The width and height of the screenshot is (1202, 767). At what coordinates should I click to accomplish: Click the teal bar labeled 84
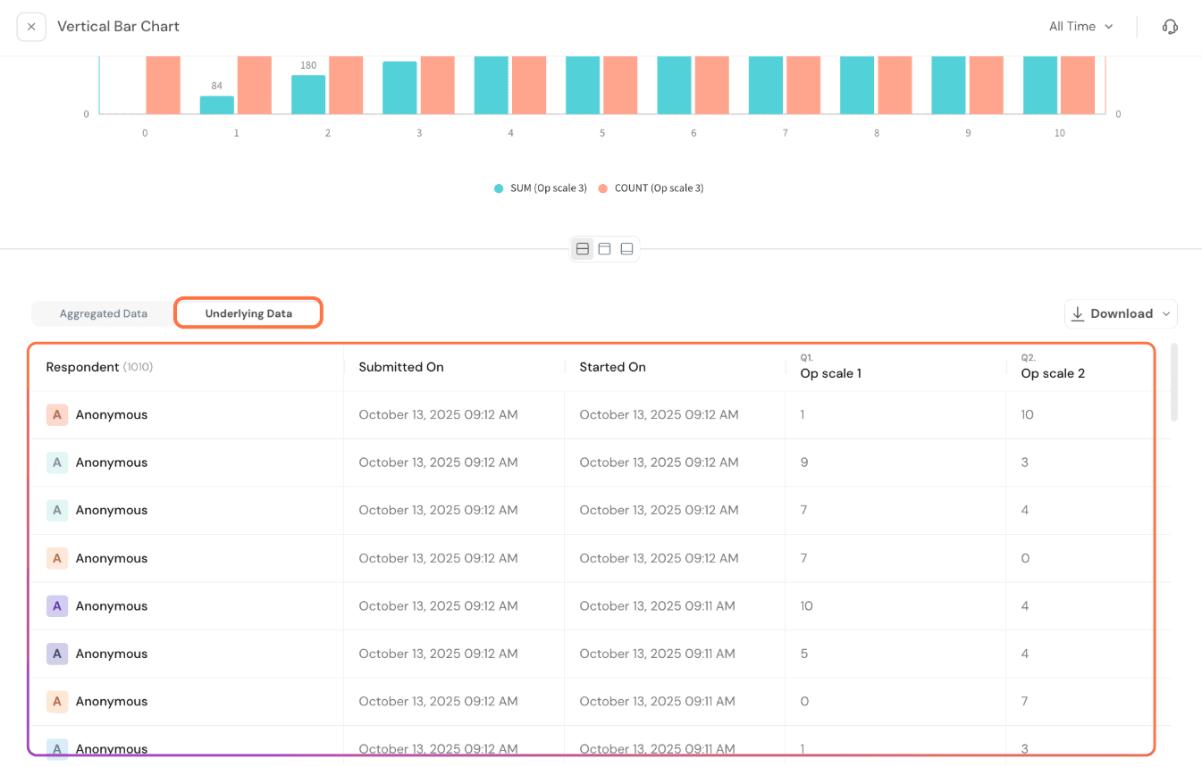pos(216,104)
